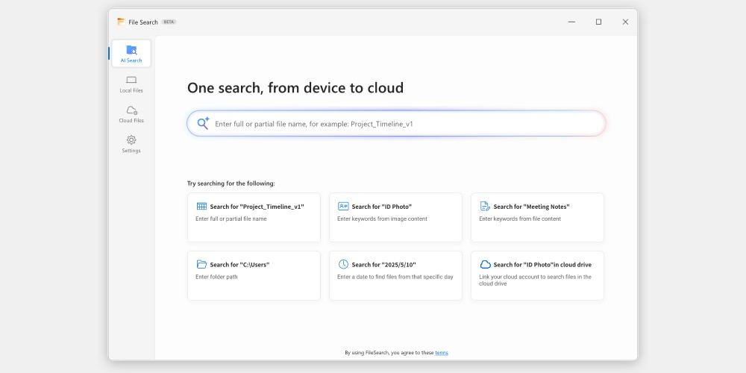The height and width of the screenshot is (373, 746).
Task: Maximize the File Search window
Action: pos(598,22)
